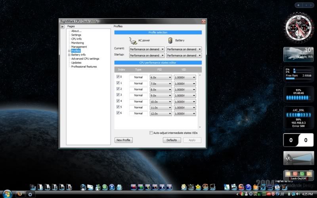Launch the green uTorrent dock icon
This screenshot has width=317, height=198.
click(x=105, y=187)
